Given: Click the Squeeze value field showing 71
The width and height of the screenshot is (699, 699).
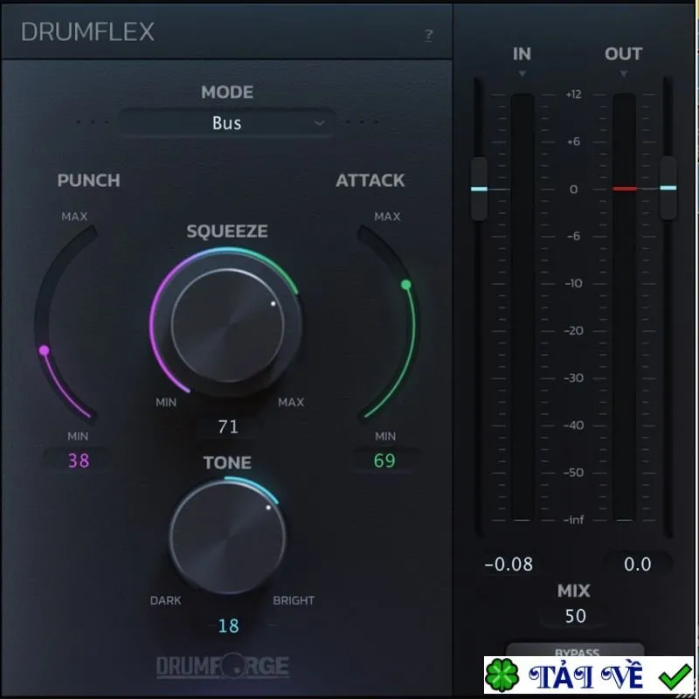Looking at the screenshot, I should (x=228, y=426).
